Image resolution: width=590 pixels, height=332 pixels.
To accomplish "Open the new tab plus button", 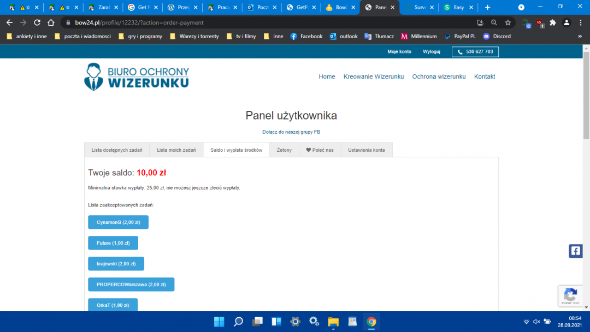I will coord(487,8).
